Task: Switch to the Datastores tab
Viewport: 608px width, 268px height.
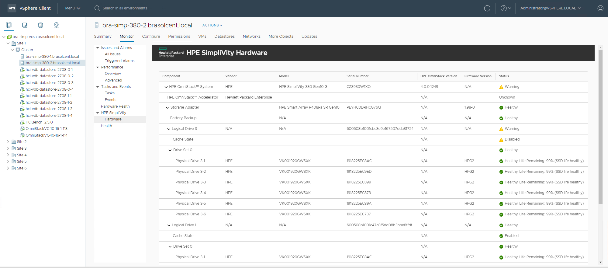Action: point(225,37)
